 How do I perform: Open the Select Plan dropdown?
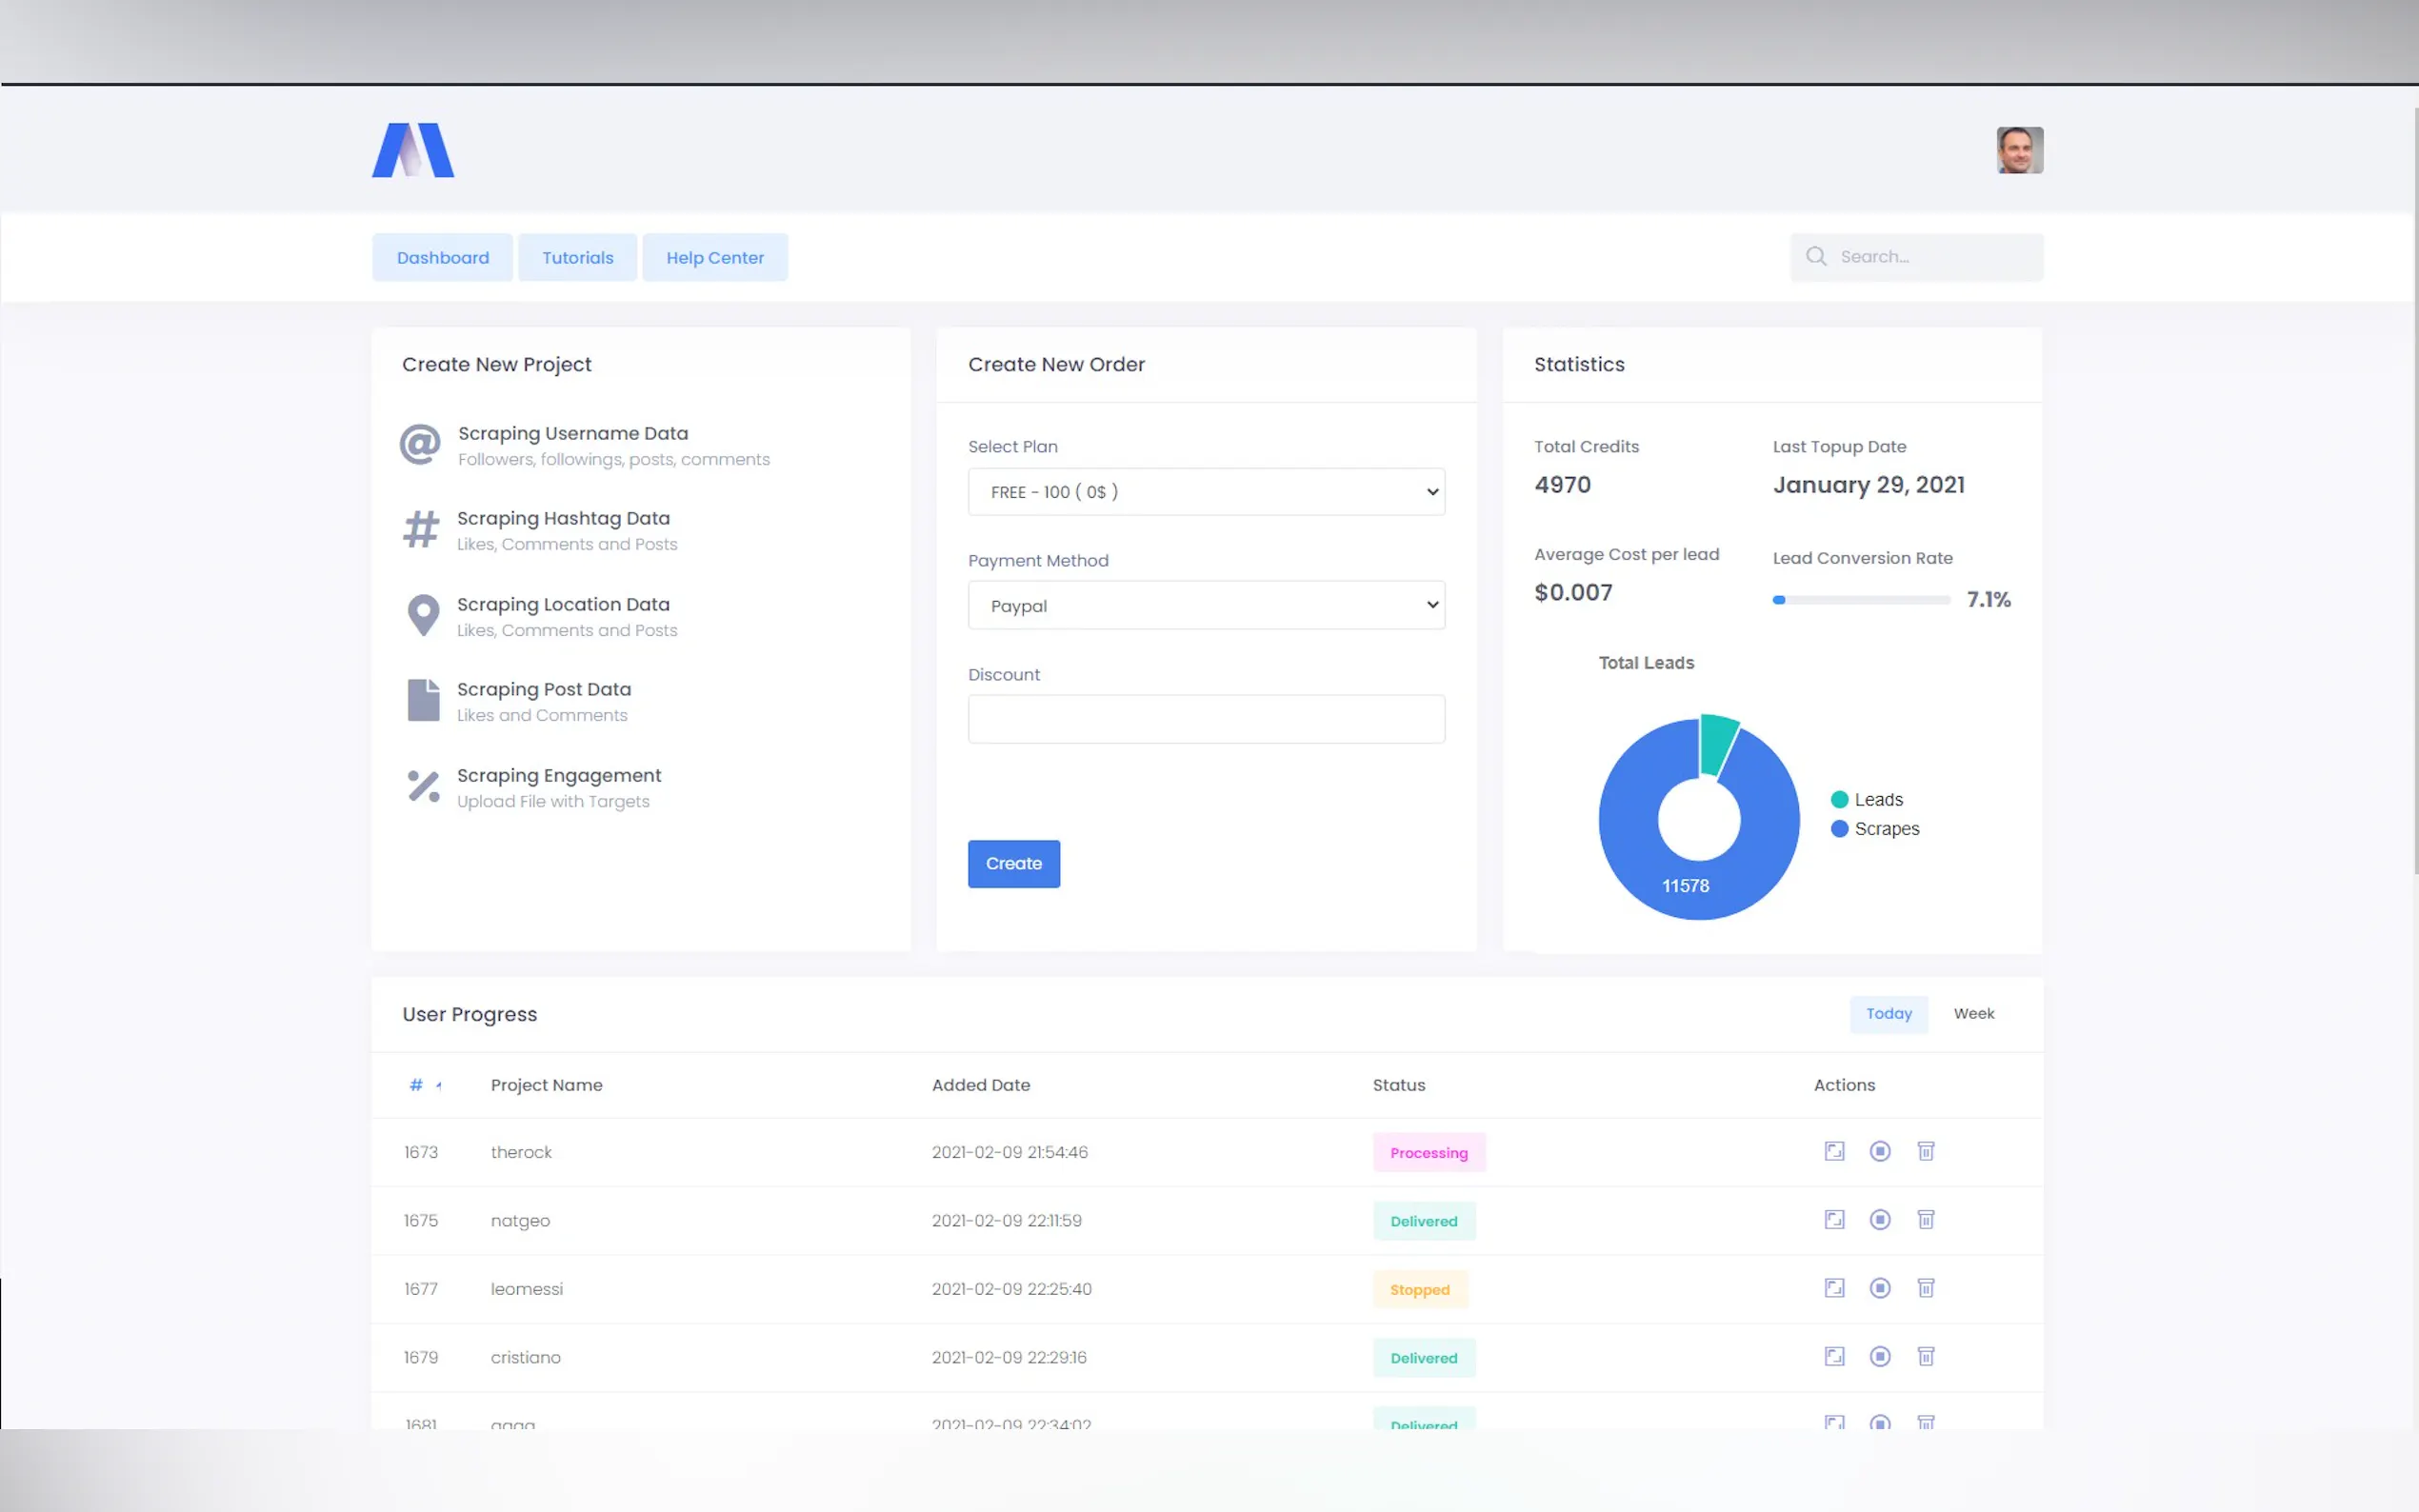point(1205,492)
